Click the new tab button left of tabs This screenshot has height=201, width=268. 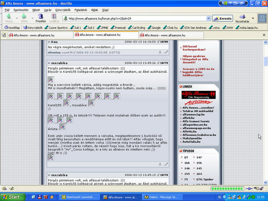coord(4,35)
